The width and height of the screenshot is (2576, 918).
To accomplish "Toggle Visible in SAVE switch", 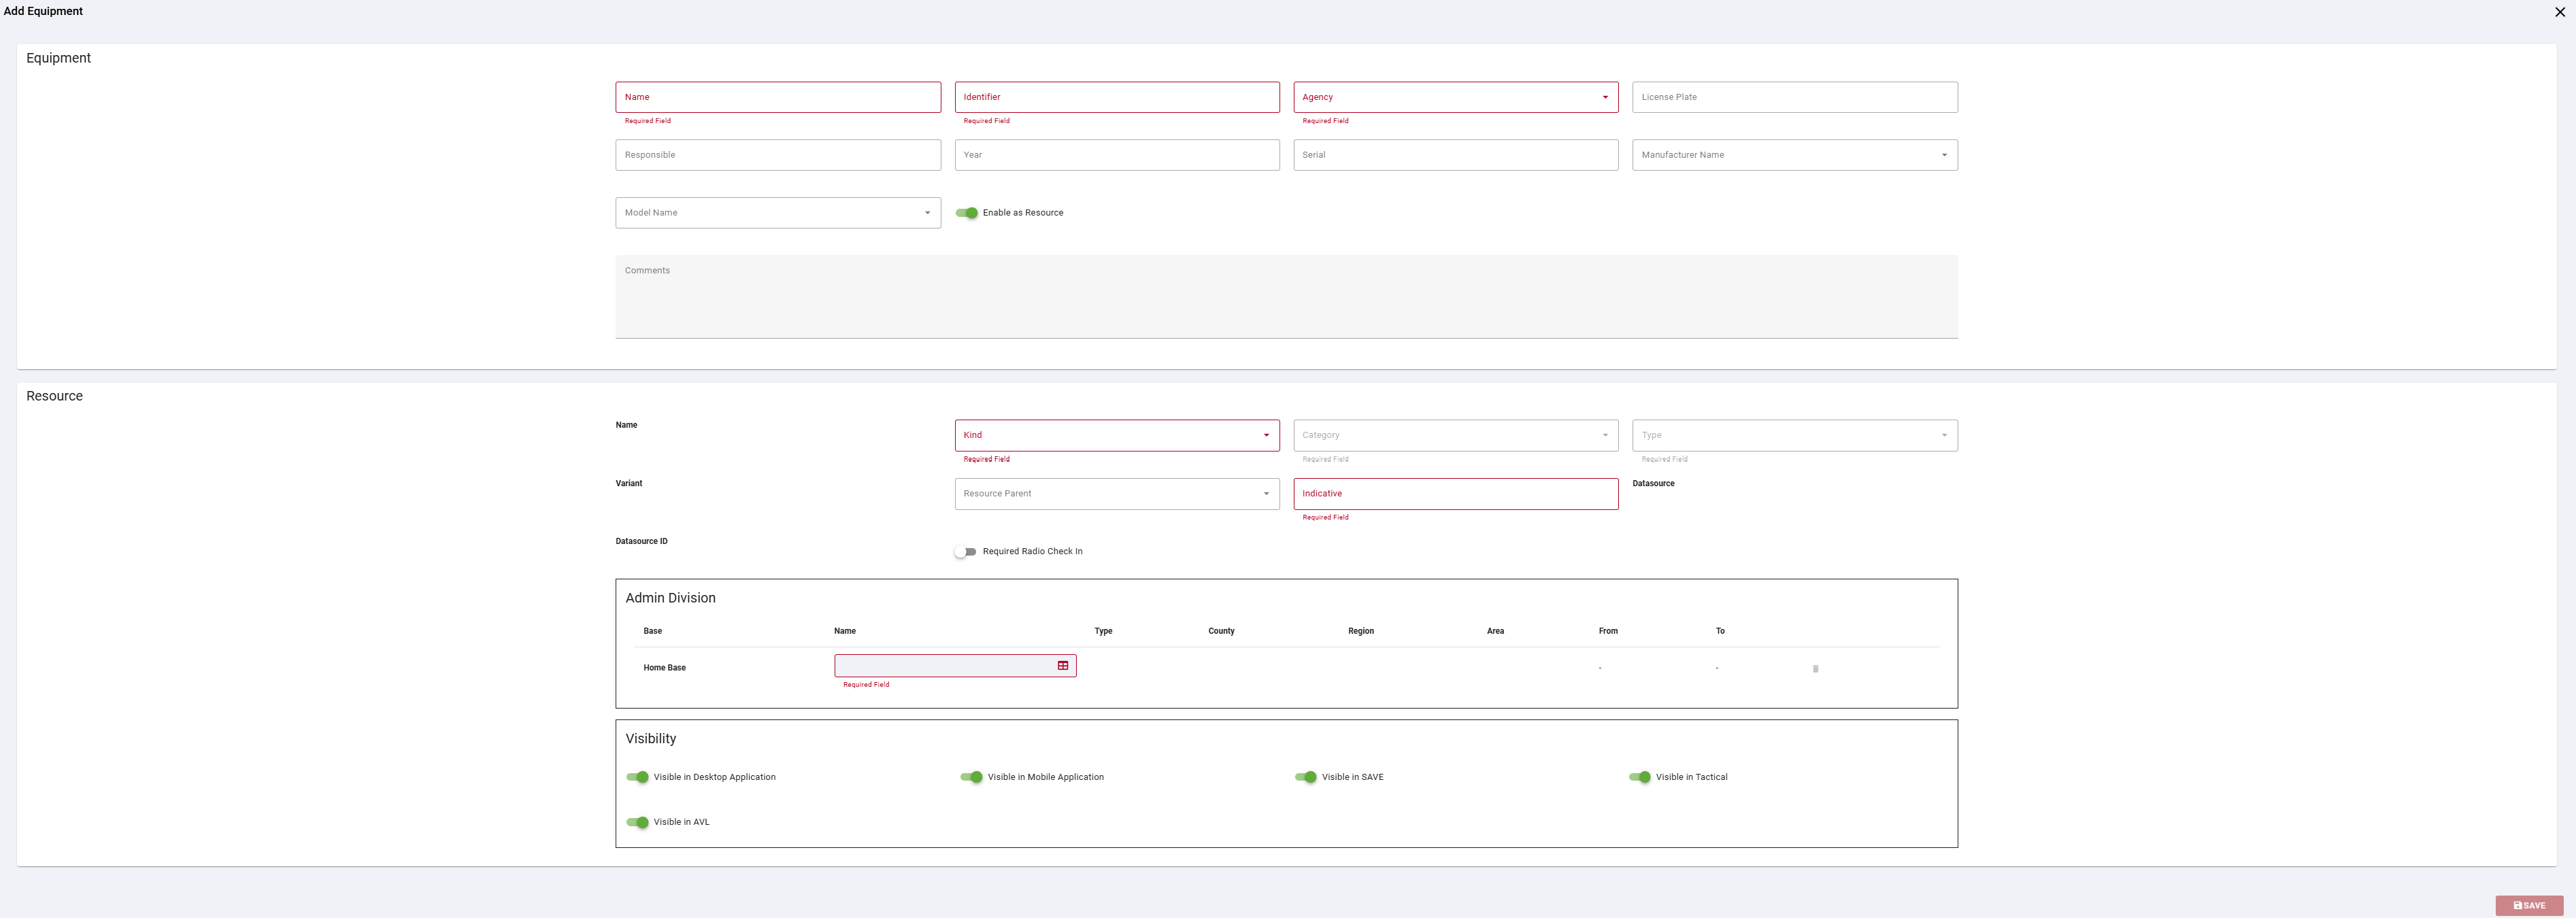I will (1305, 777).
